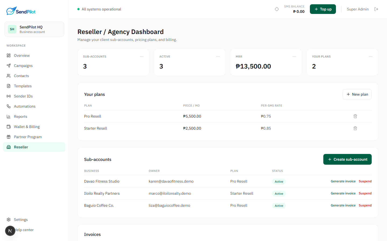The width and height of the screenshot is (387, 241).
Task: Suspend Baguio Coffee Co.
Action: point(365,205)
